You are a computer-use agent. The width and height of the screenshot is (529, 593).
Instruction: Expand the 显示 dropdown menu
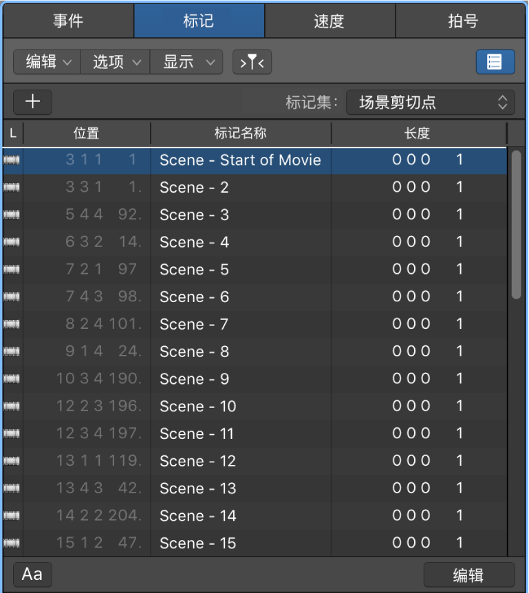[187, 62]
